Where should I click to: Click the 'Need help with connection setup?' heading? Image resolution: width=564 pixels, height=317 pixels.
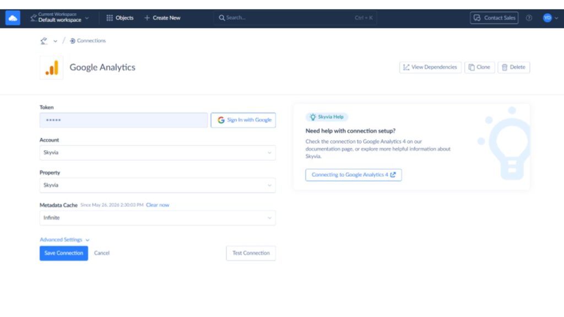350,131
